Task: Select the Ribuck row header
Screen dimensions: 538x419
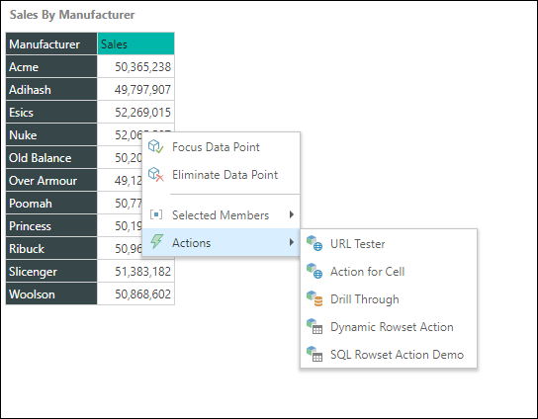Action: point(51,249)
